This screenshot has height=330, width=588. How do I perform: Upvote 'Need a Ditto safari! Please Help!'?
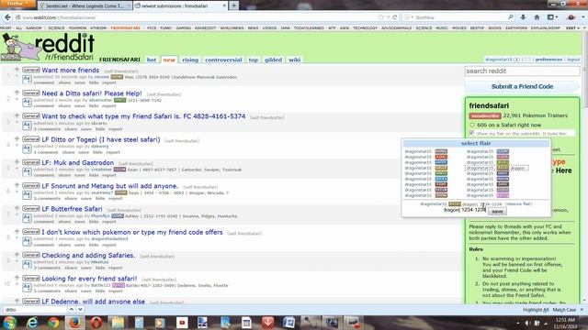(17, 93)
